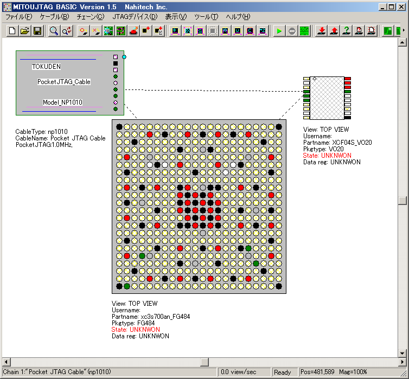409x379 pixels.
Task: Select the magnifier zoom tool
Action: pos(54,31)
